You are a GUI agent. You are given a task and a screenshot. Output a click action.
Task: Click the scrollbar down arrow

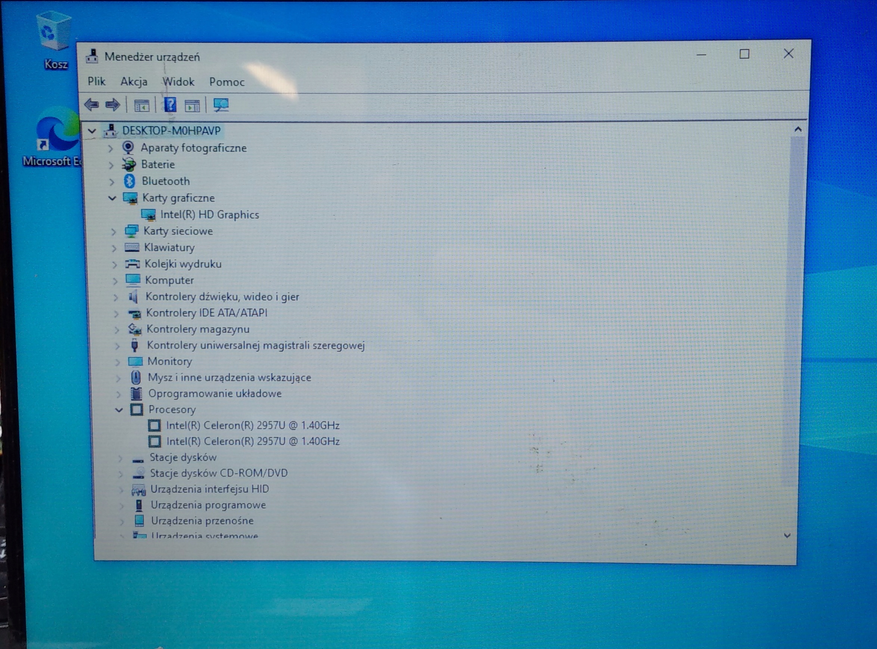(x=787, y=536)
